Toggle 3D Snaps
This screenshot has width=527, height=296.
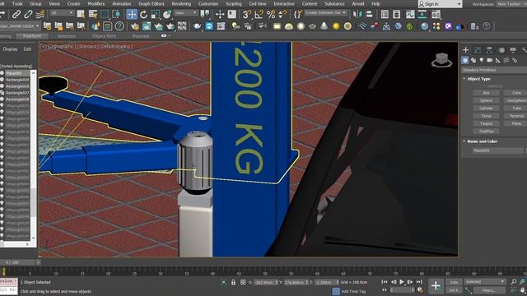point(247,15)
